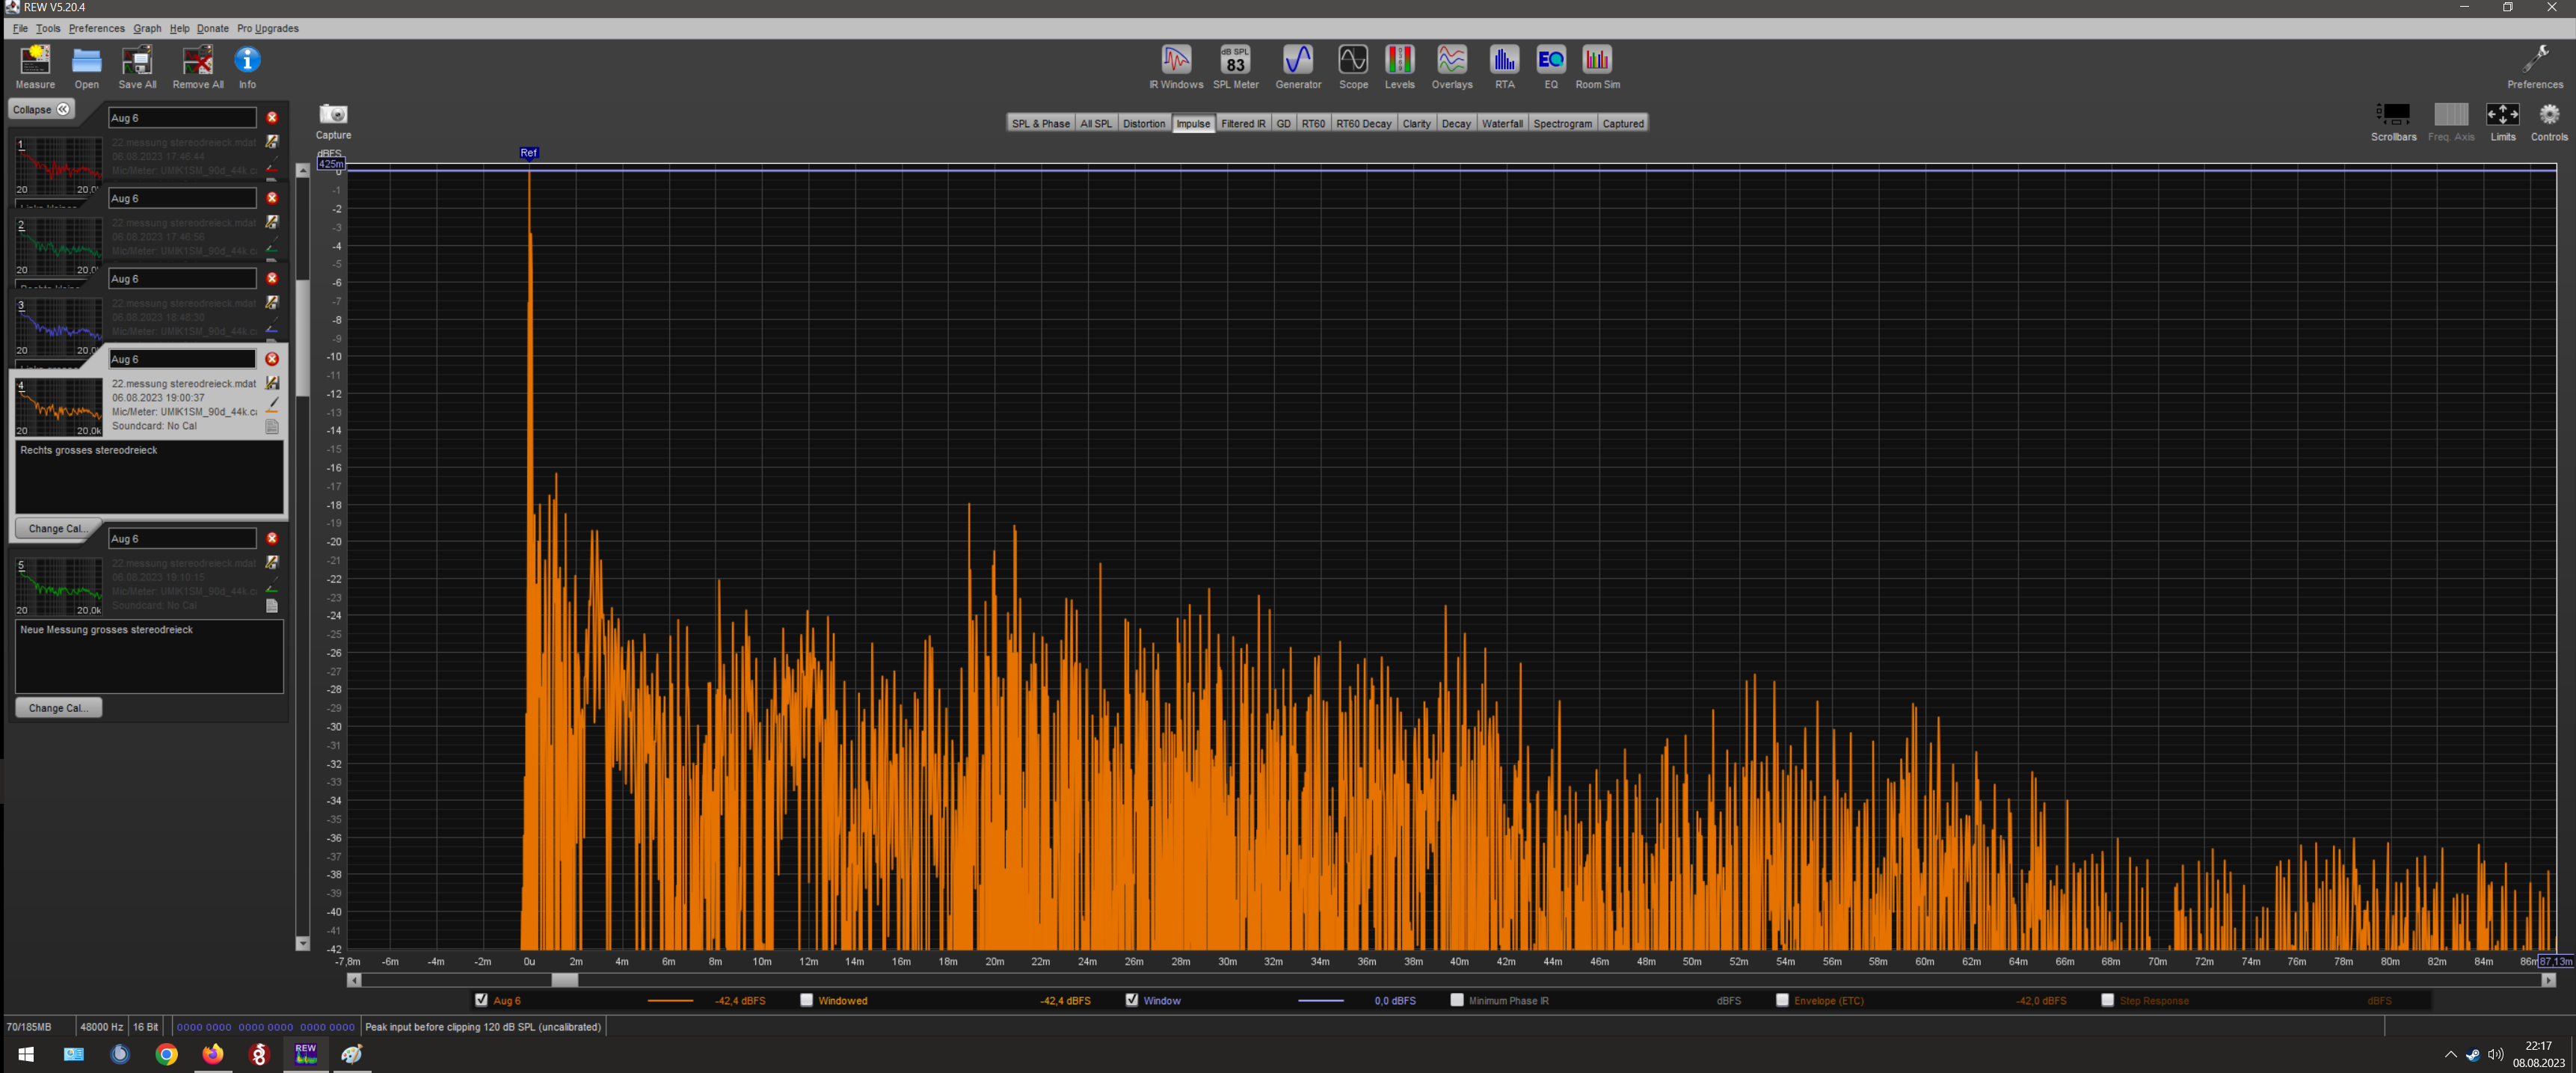Toggle the Windowed trace checkbox
Viewport: 2576px width, 1073px height.
[806, 1000]
